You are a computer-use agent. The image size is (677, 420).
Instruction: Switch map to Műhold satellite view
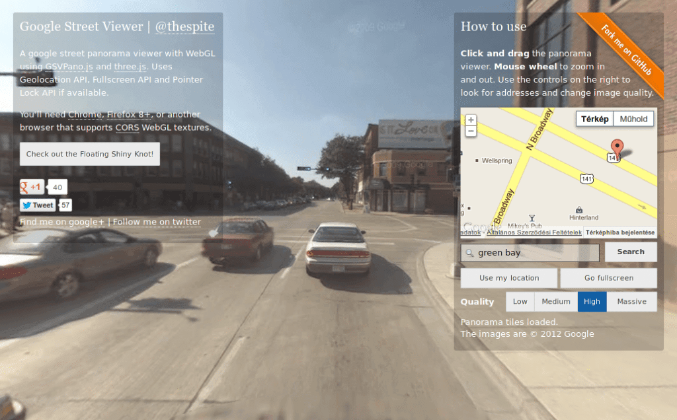pos(634,119)
